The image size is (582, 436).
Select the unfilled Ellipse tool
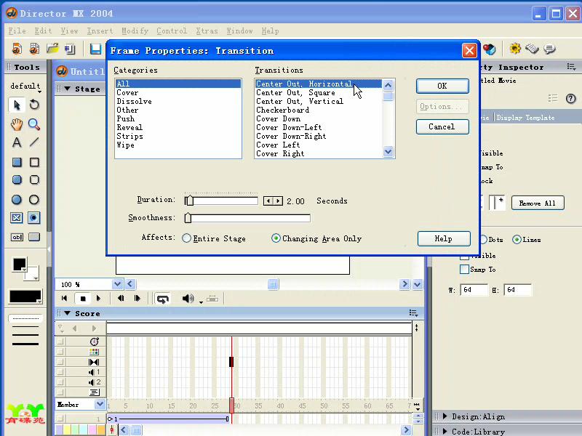click(34, 199)
